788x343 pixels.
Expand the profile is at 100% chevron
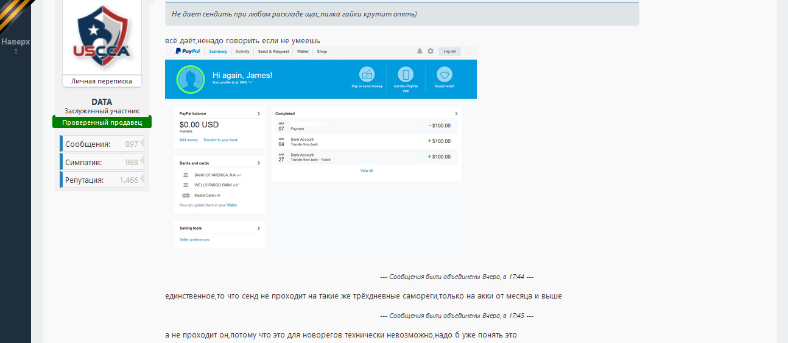(250, 82)
